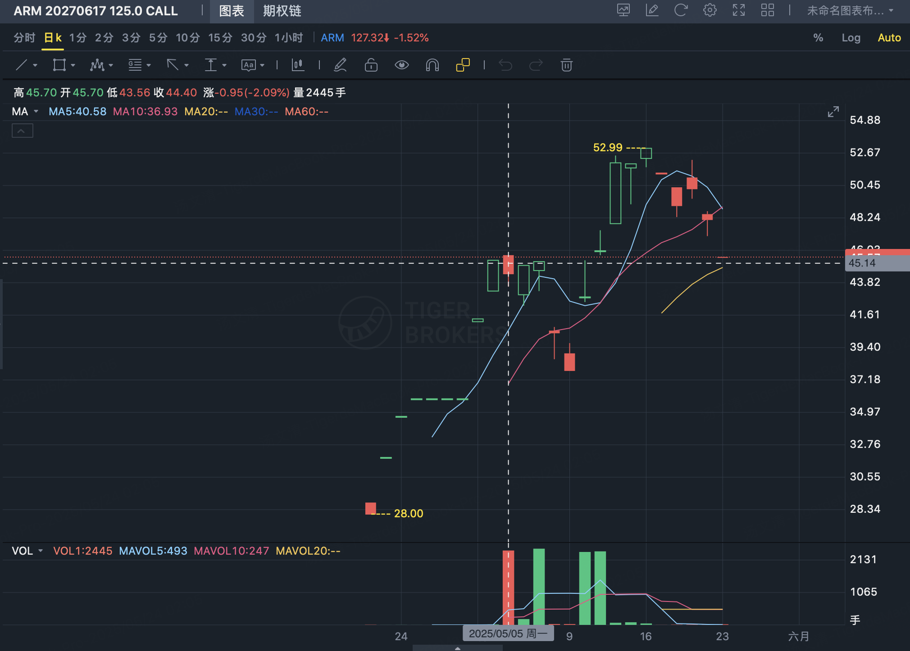
Task: Click the edit drawing pencil icon in header
Action: coord(652,10)
